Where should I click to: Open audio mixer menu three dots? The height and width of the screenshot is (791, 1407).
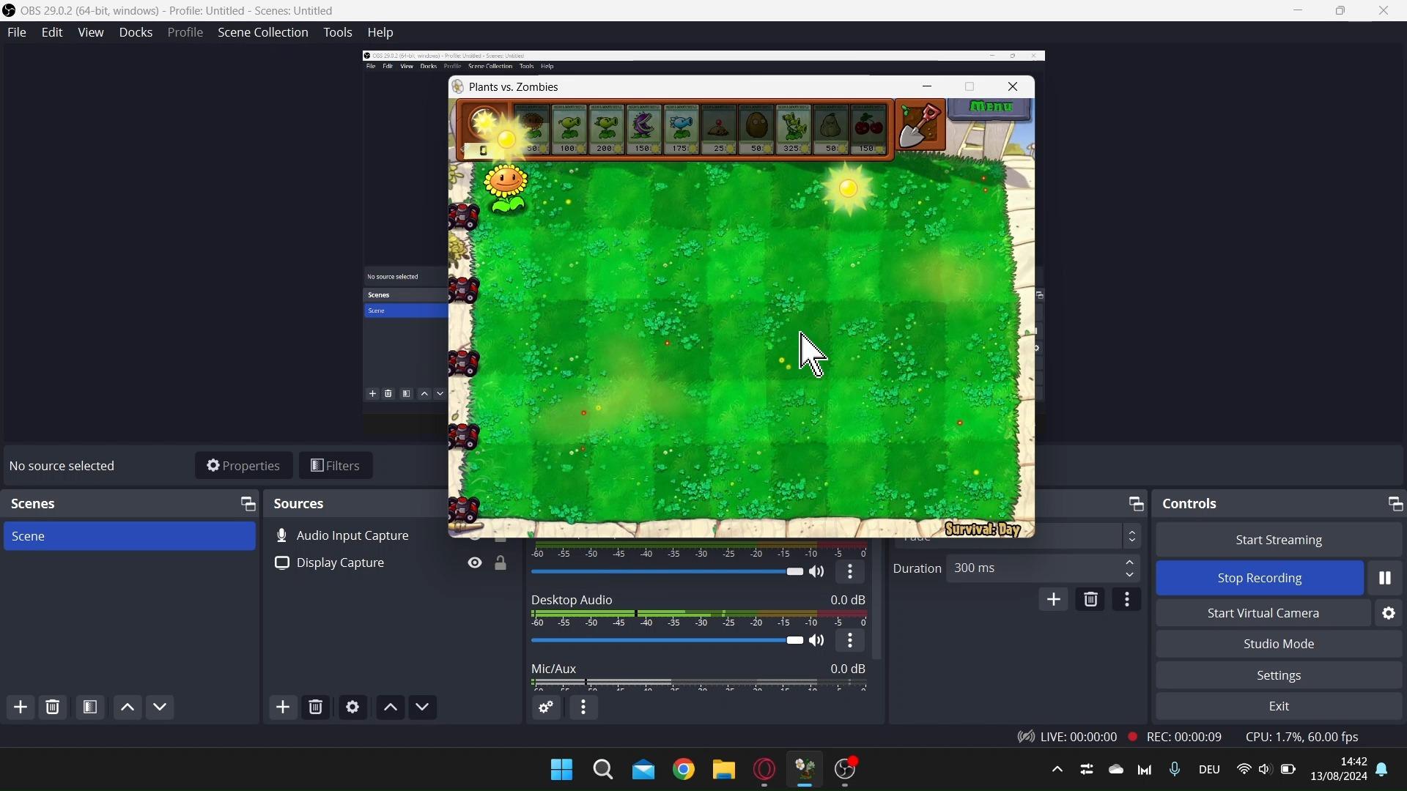coord(584,708)
